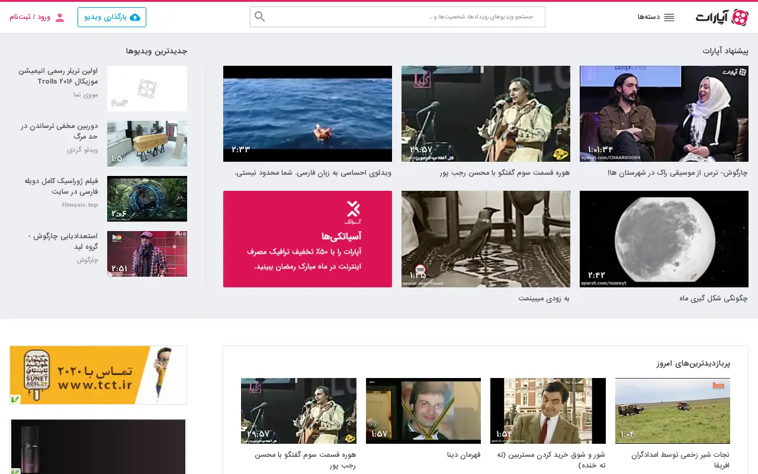758x474 pixels.
Task: Play the ocean video thumbnail lasting ۲:۳۳
Action: [307, 114]
